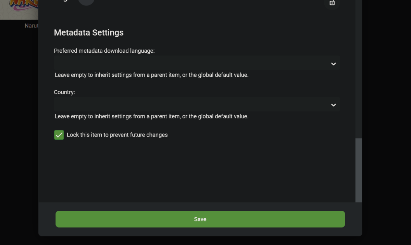Click the 'Country:' field label
The image size is (411, 245).
tap(64, 92)
